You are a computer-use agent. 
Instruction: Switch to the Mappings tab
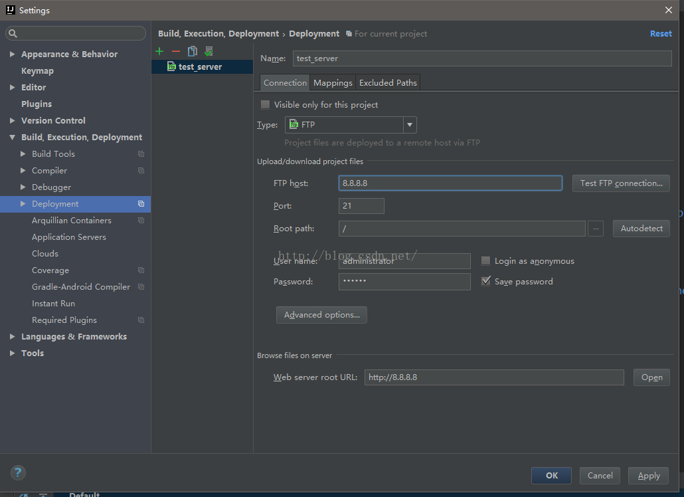point(333,82)
